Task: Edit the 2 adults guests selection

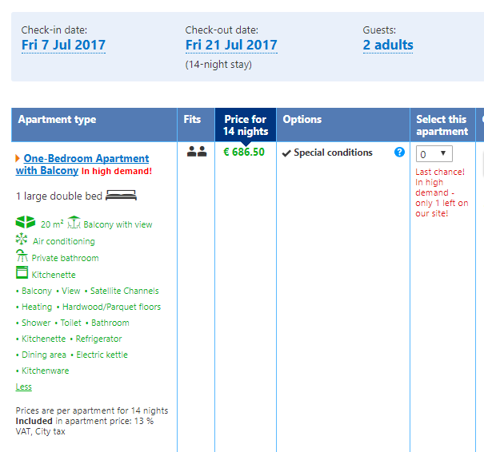Action: tap(388, 46)
